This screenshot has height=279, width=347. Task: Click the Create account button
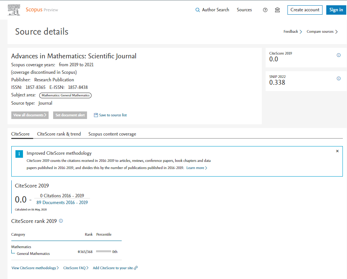(305, 10)
